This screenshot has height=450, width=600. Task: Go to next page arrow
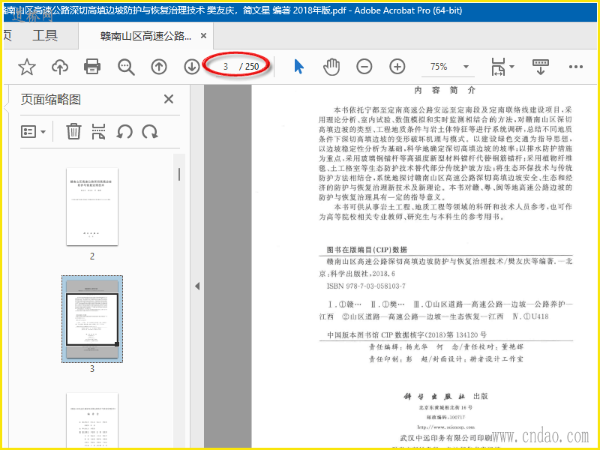[x=192, y=67]
